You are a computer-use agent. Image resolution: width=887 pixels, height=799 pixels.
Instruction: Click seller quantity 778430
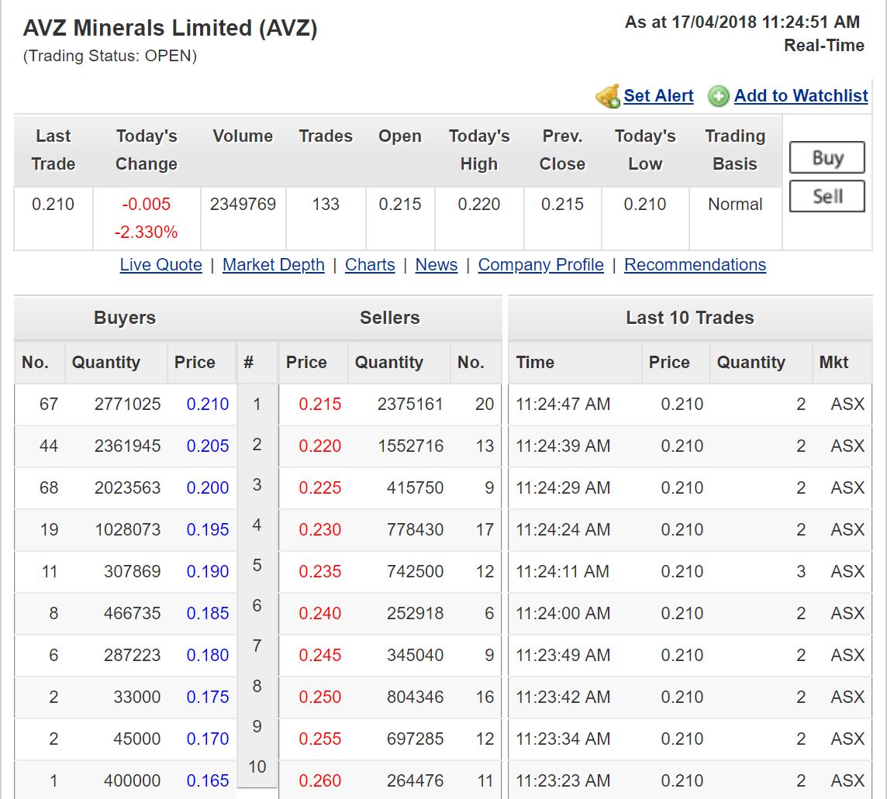point(416,530)
